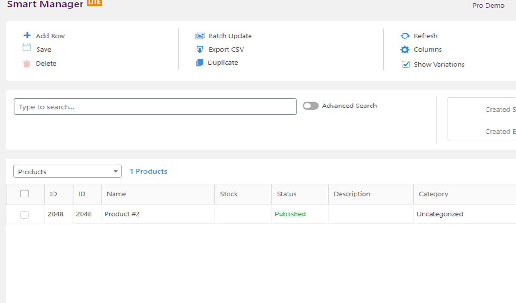
Task: Click the Delete trash can icon
Action: coord(27,64)
